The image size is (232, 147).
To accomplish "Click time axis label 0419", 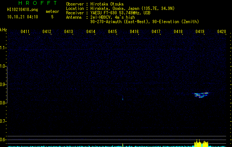I will pos(200,32).
